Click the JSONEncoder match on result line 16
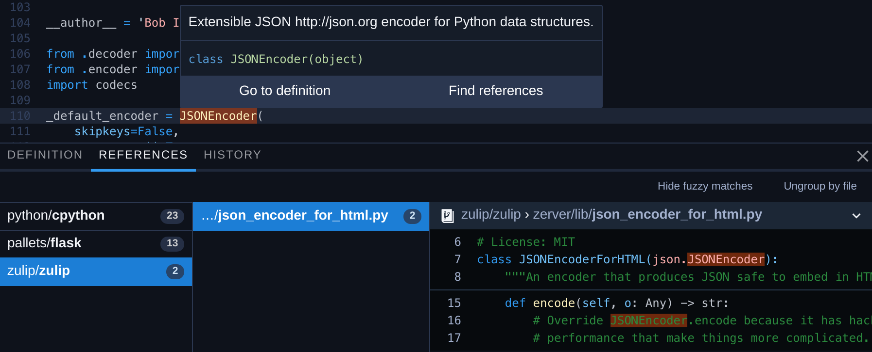The width and height of the screenshot is (872, 352). point(648,320)
